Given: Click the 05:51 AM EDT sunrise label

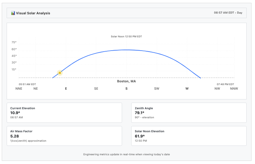Looking at the screenshot, I should (27, 84).
